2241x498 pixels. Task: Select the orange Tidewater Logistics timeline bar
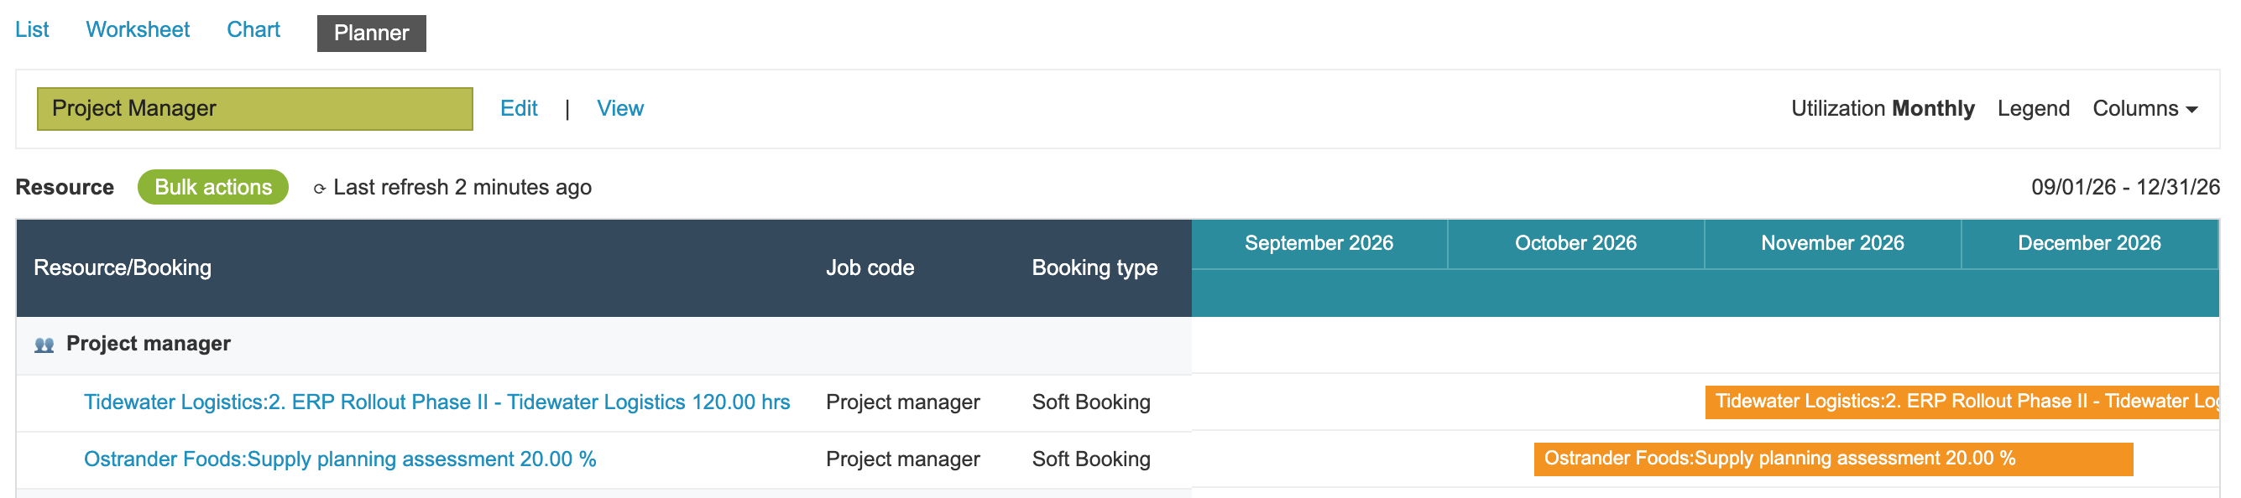tap(1962, 402)
